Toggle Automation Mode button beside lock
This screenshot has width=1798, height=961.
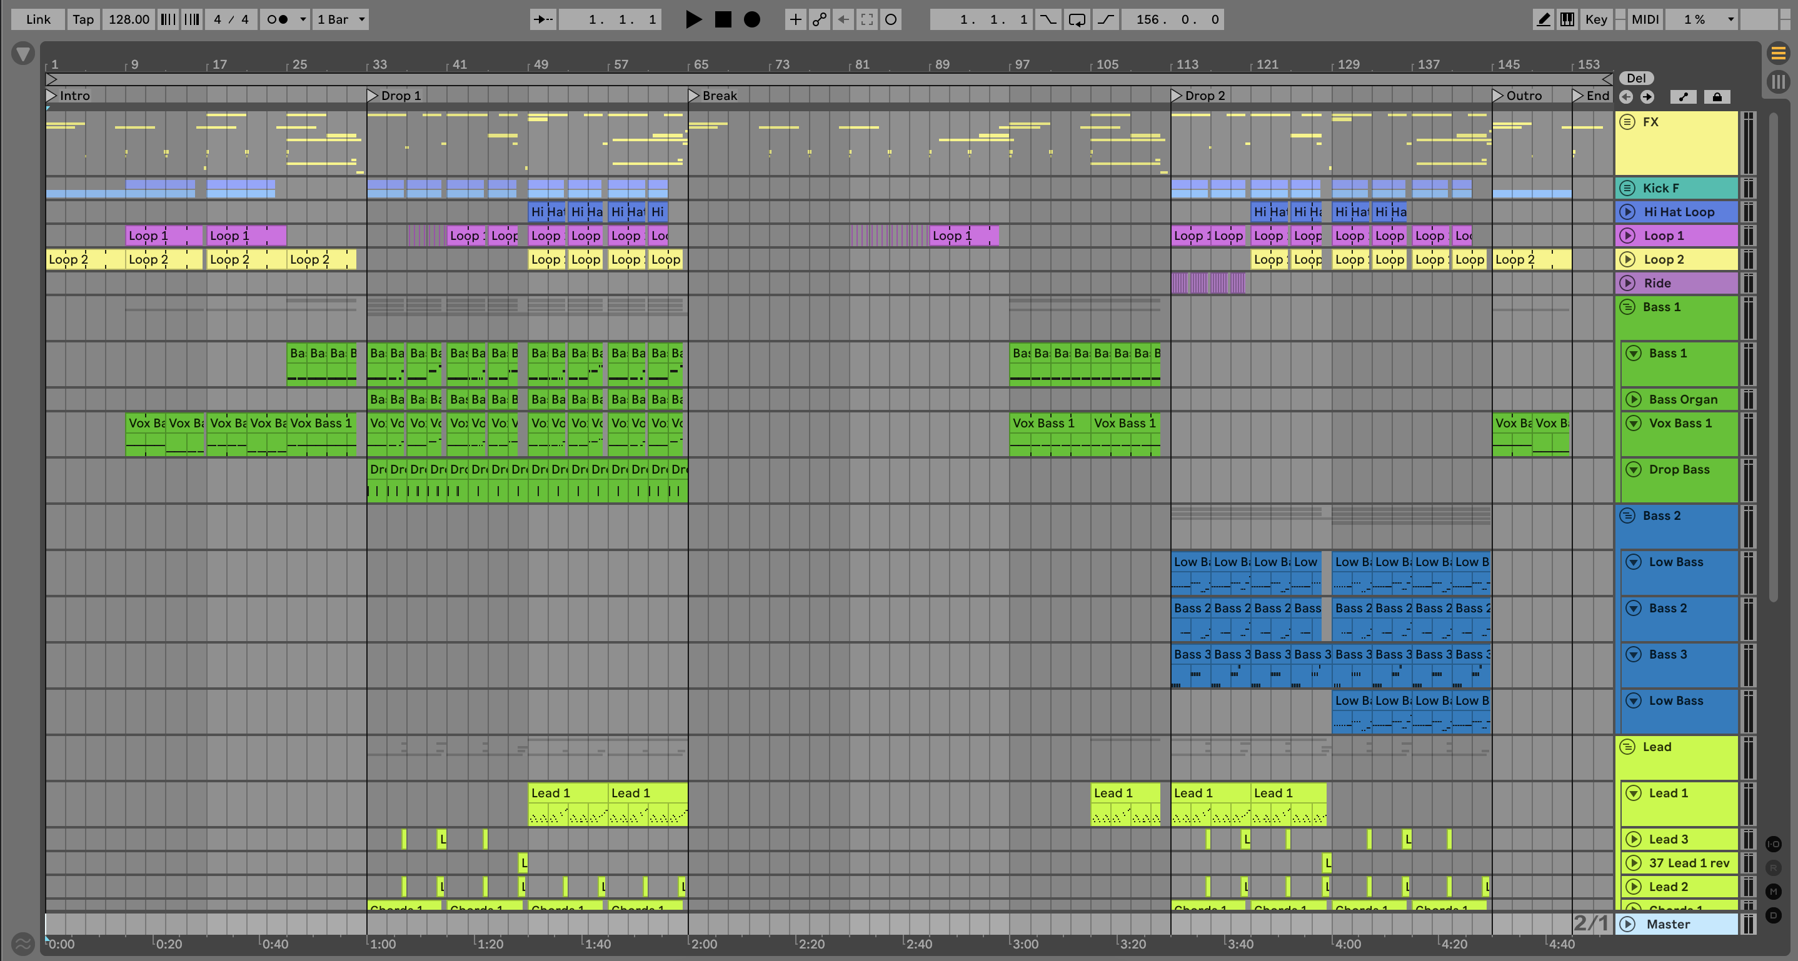[1683, 97]
